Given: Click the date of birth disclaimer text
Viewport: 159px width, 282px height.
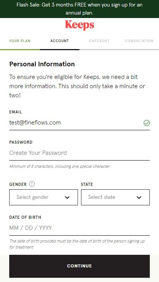Looking at the screenshot, I should [x=77, y=244].
